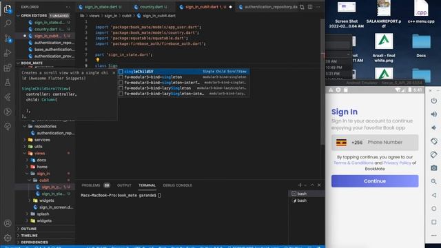Click sign_in breadcrumb in editor path
This screenshot has height=248, width=441.
click(x=110, y=16)
